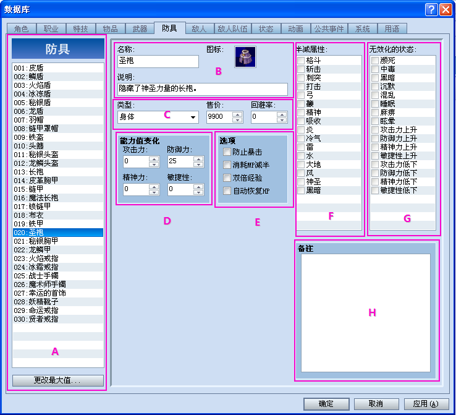Click the 售价 field showing 9900
456x415 pixels.
[x=219, y=117]
